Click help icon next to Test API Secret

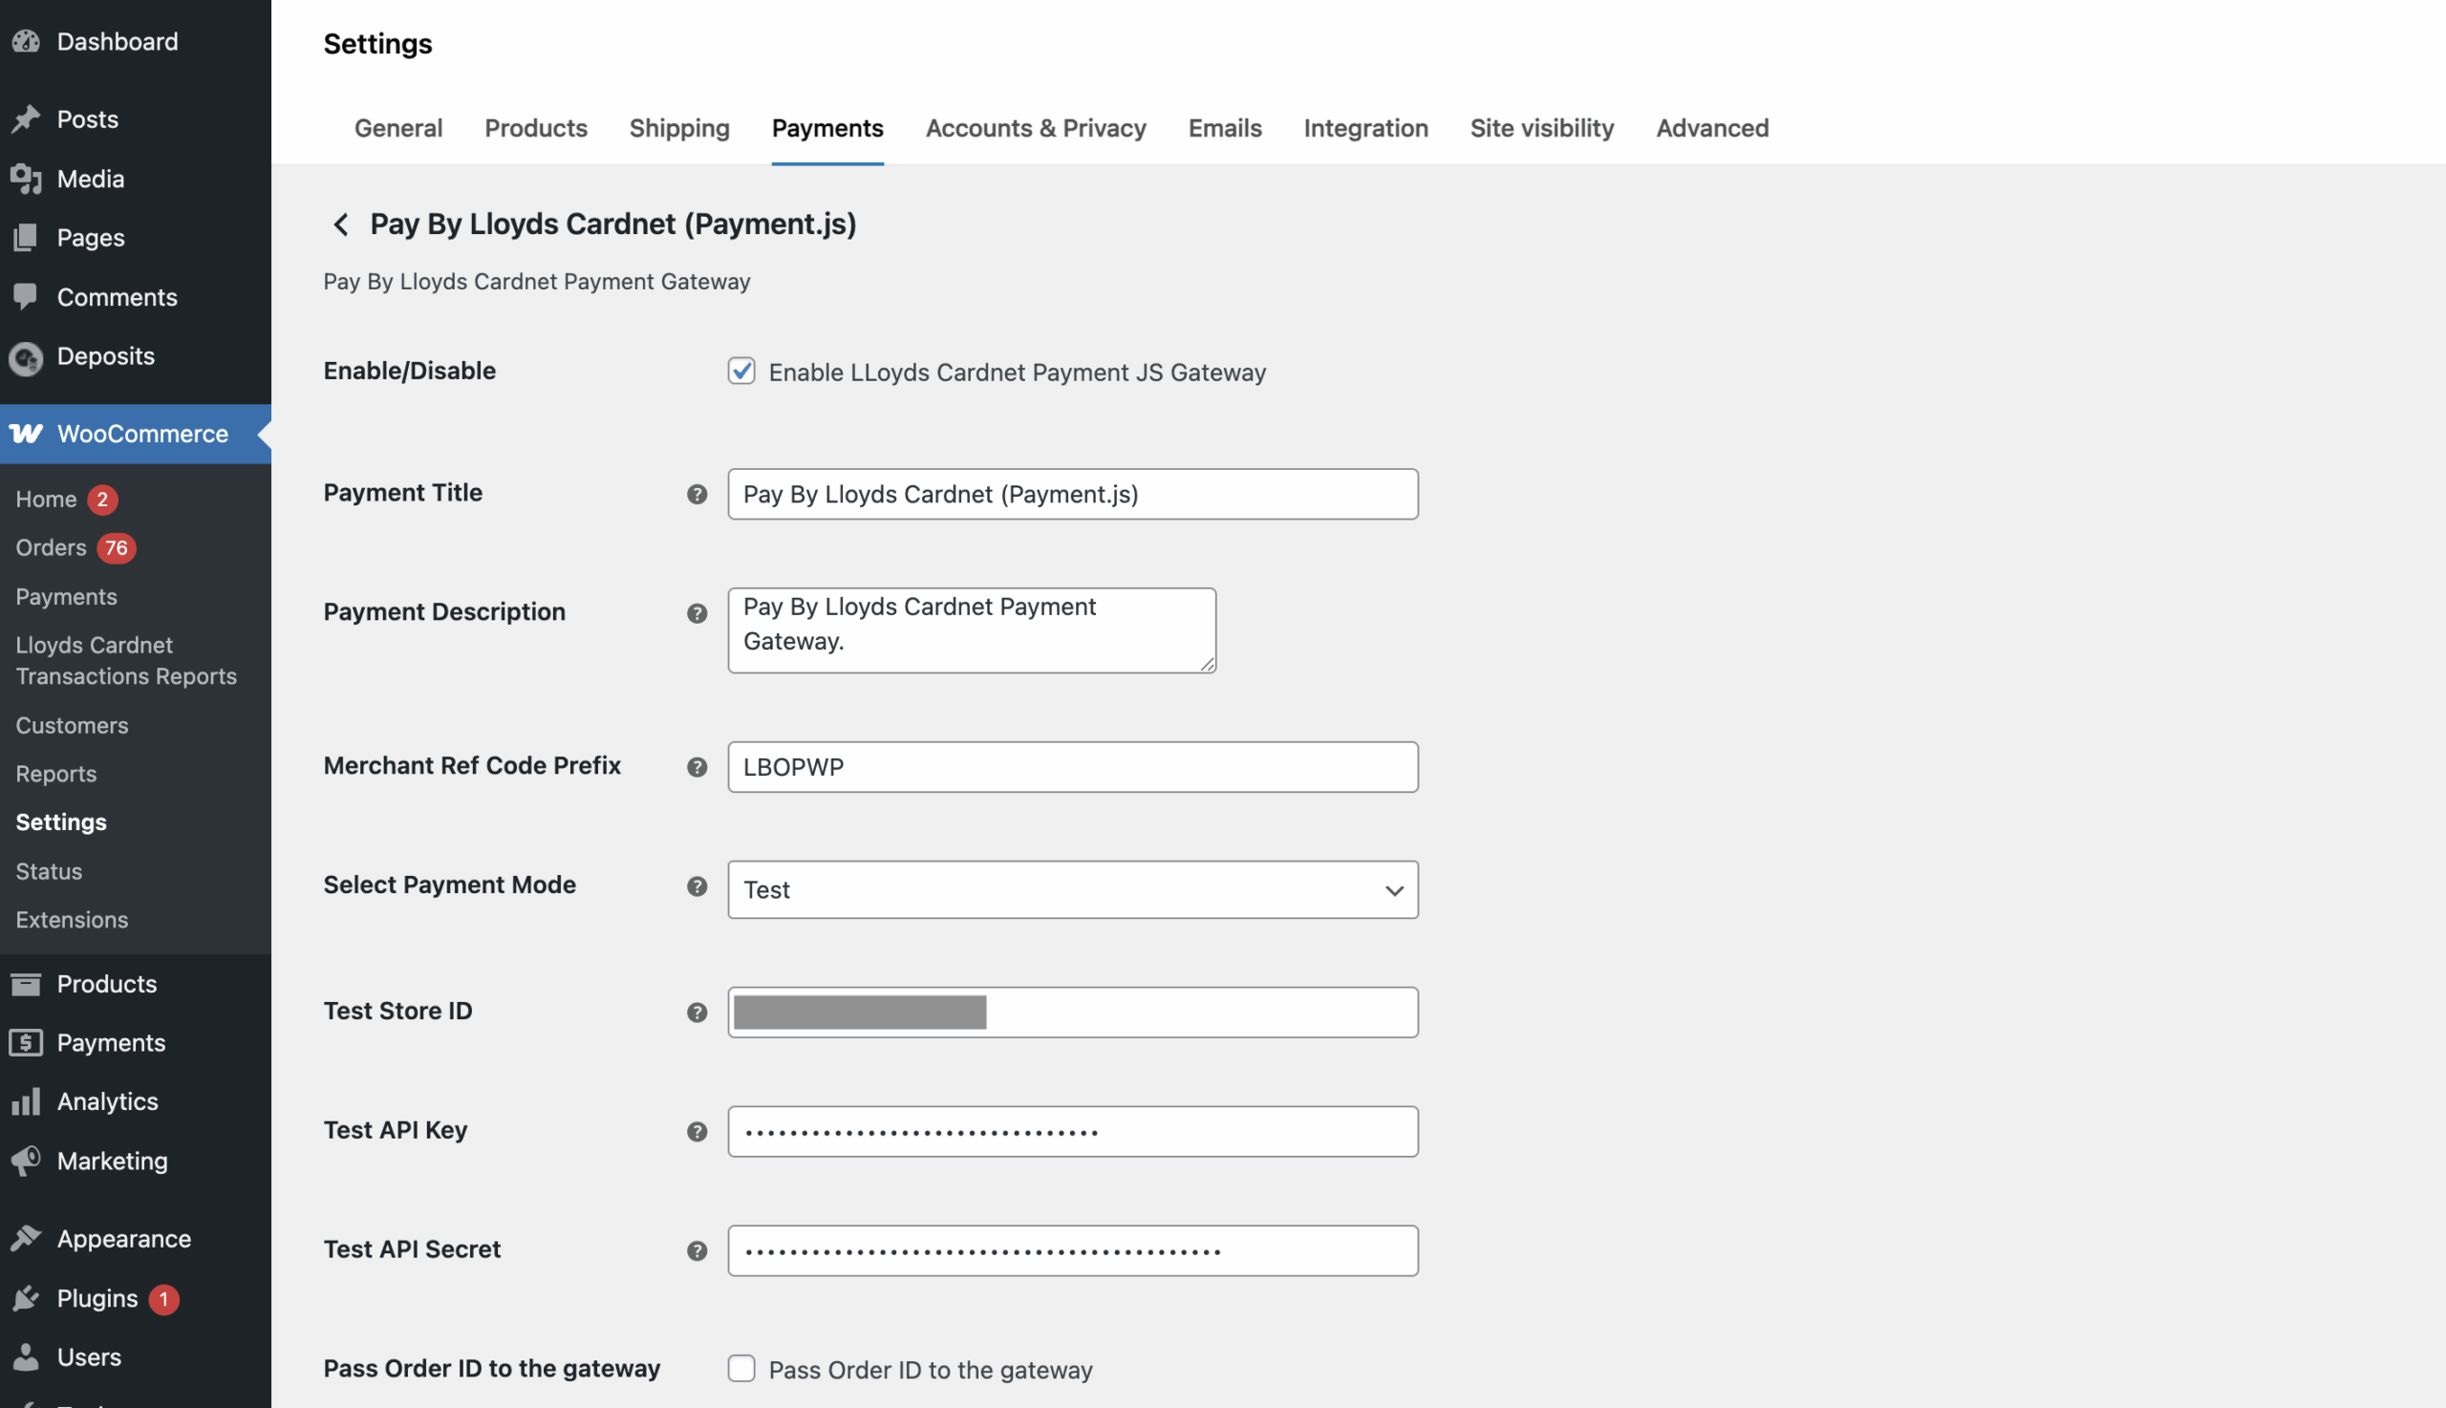coord(697,1250)
